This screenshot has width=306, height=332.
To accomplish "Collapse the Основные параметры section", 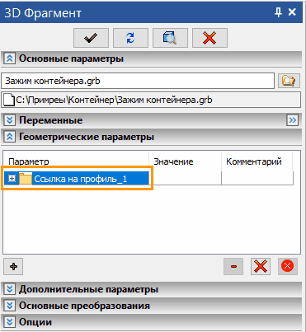I will tap(10, 58).
